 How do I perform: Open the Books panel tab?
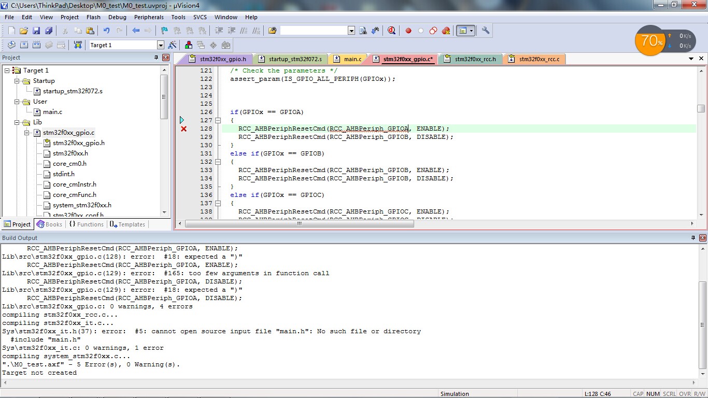point(49,224)
